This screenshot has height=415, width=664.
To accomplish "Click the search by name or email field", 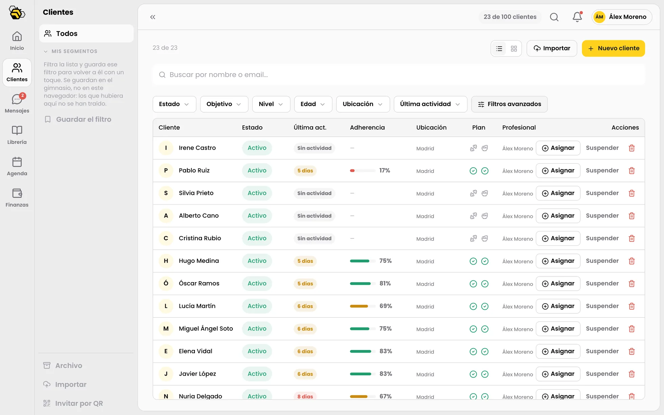I will 399,75.
